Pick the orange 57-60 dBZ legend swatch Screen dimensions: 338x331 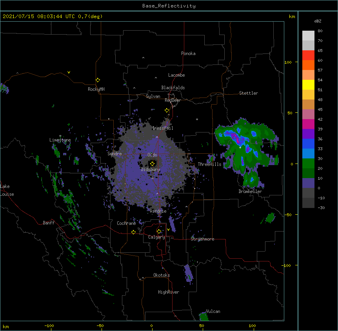308,65
